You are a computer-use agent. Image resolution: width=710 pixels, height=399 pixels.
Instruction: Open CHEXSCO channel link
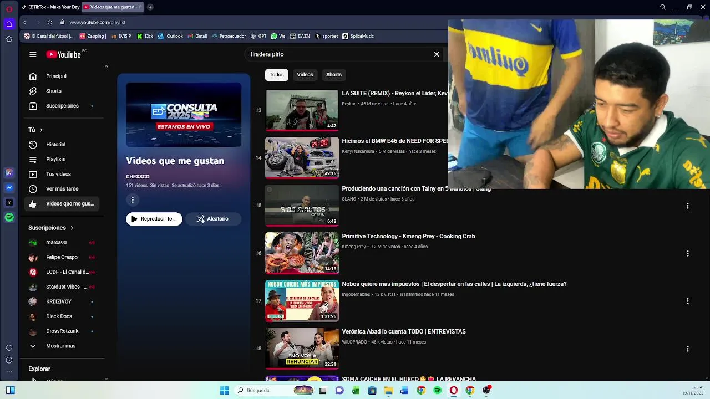[138, 177]
